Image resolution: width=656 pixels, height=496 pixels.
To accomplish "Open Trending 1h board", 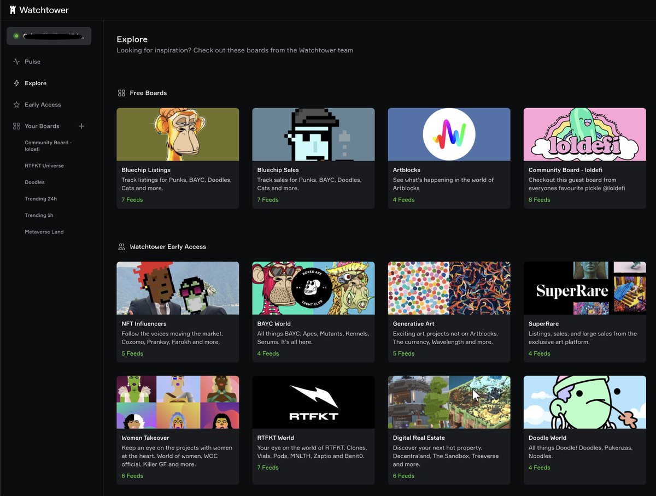I will tap(39, 215).
